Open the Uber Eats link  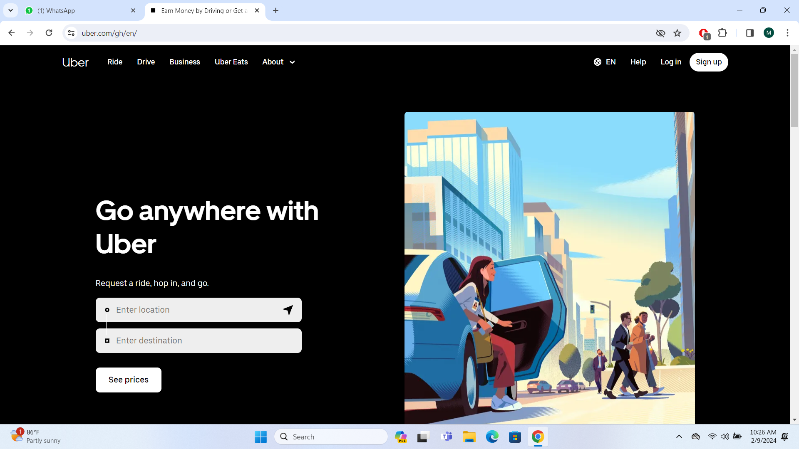231,62
